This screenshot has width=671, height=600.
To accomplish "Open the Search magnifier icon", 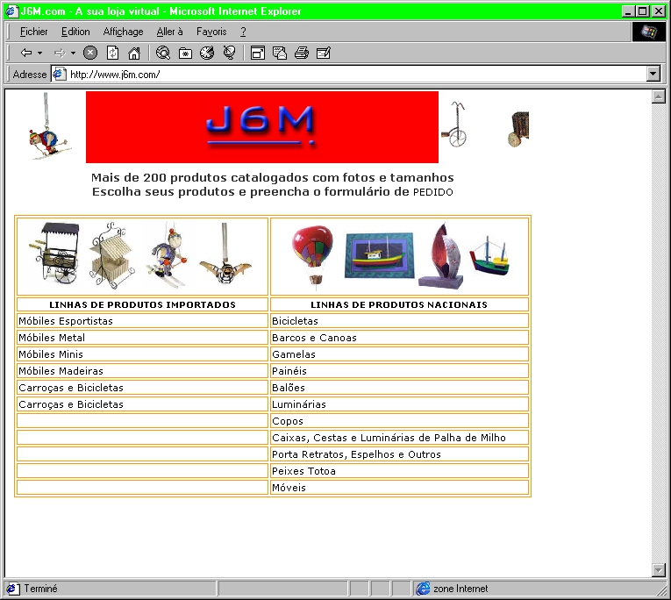I will click(x=163, y=53).
